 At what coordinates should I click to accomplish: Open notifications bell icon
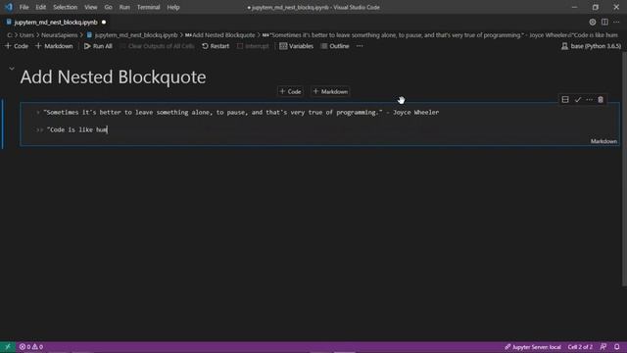617,347
